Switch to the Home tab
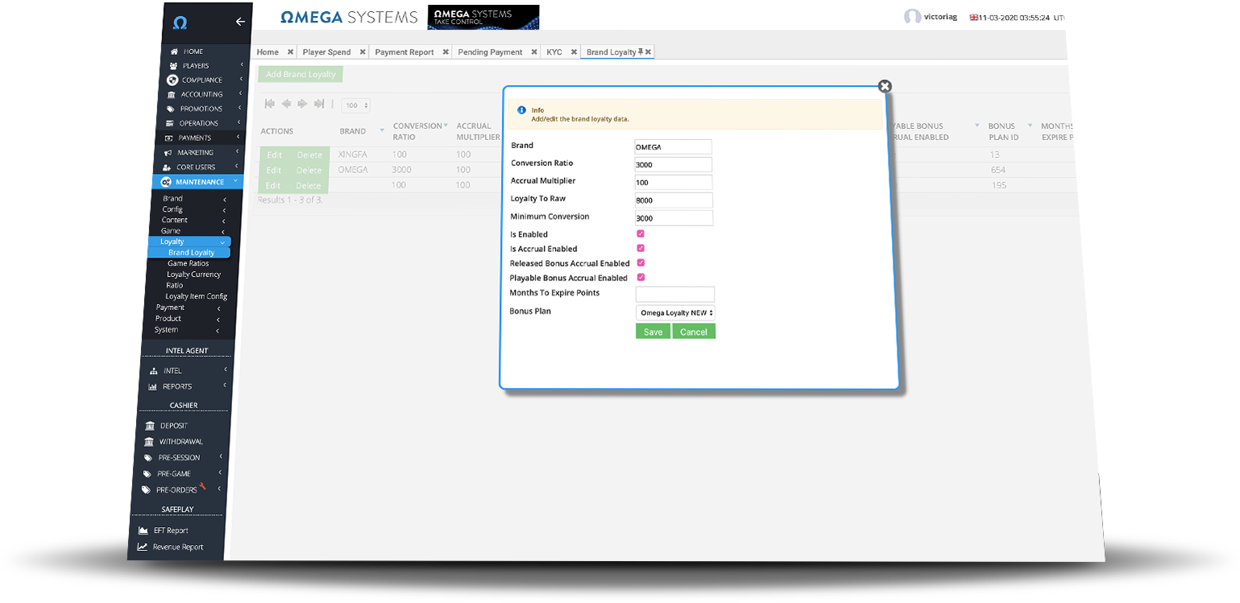The height and width of the screenshot is (603, 1240). [x=267, y=52]
